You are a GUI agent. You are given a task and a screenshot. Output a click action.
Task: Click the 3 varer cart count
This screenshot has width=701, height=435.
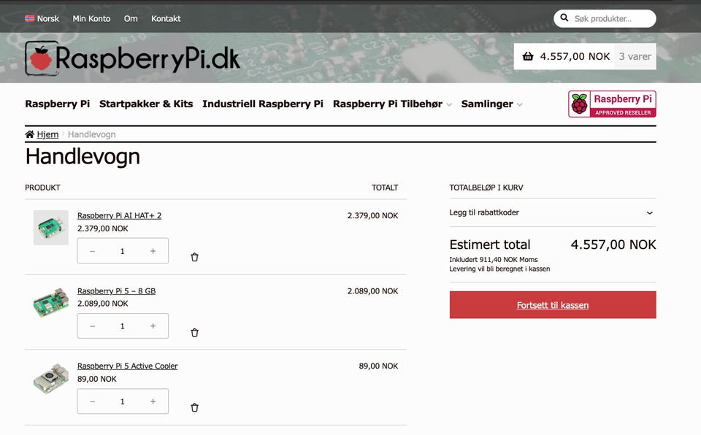(635, 56)
